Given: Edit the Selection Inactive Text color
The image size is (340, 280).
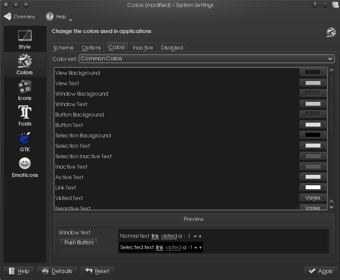Looking at the screenshot, I should coord(313,156).
